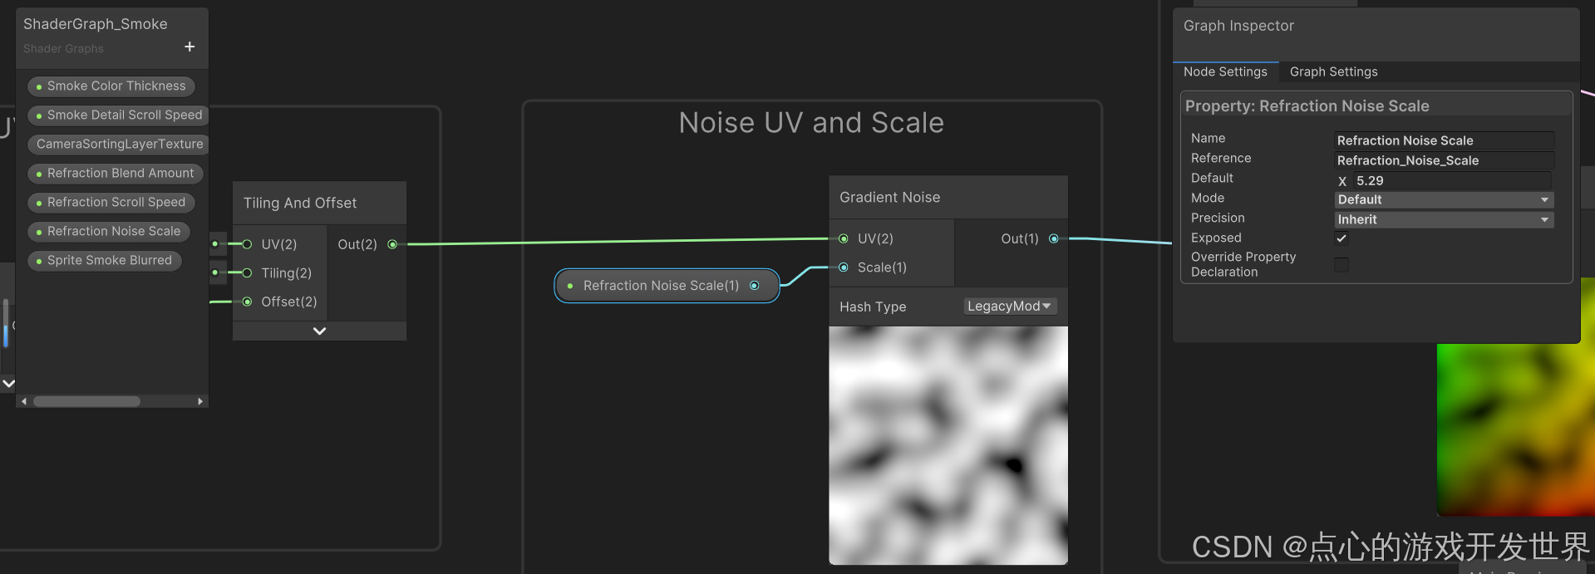This screenshot has width=1595, height=574.
Task: Click the Offset(2) input port circle
Action: [247, 302]
